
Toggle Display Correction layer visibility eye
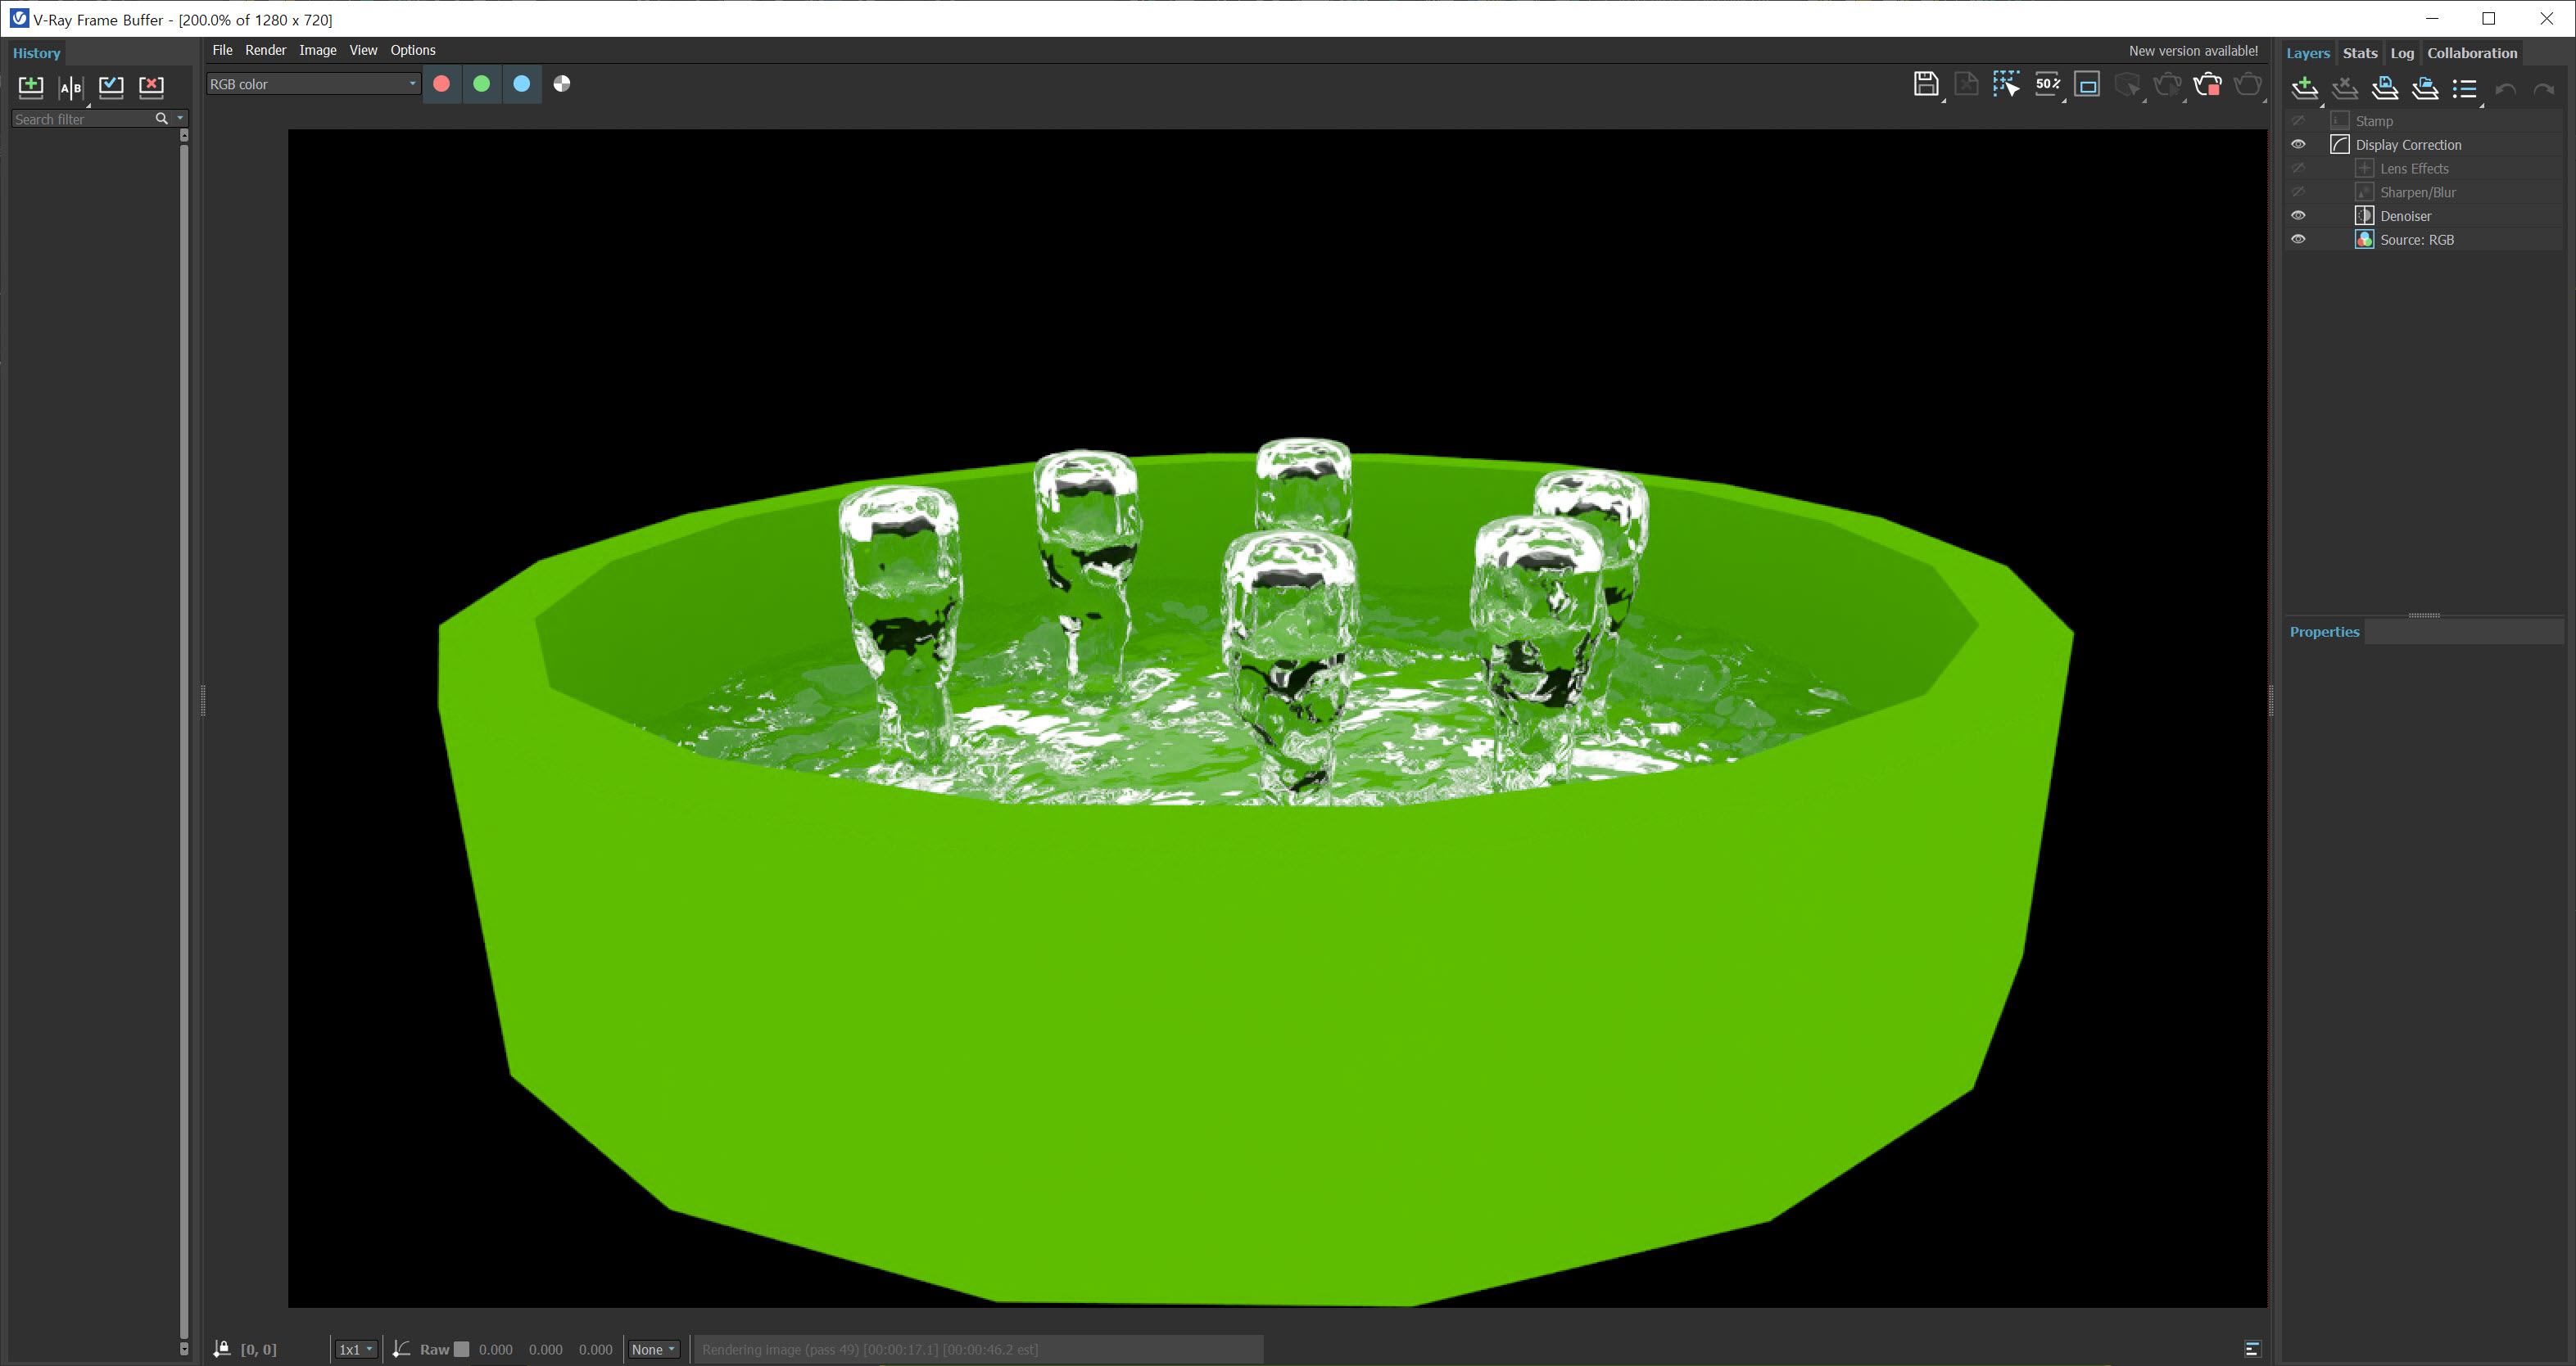tap(2298, 145)
